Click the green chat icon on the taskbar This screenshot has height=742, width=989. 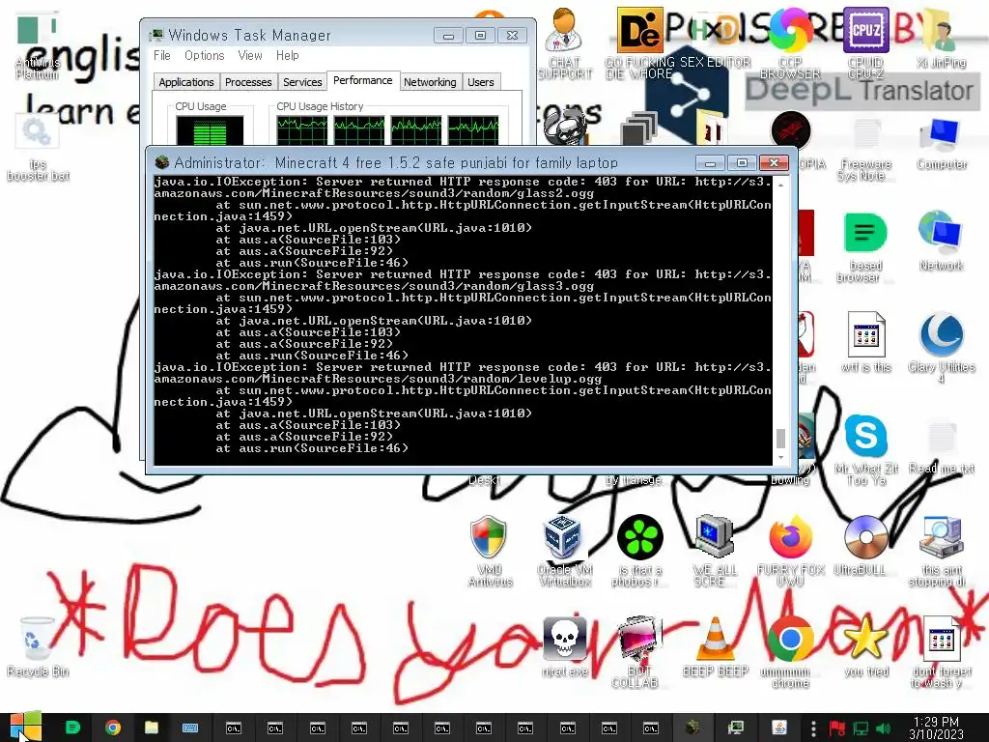(72, 728)
